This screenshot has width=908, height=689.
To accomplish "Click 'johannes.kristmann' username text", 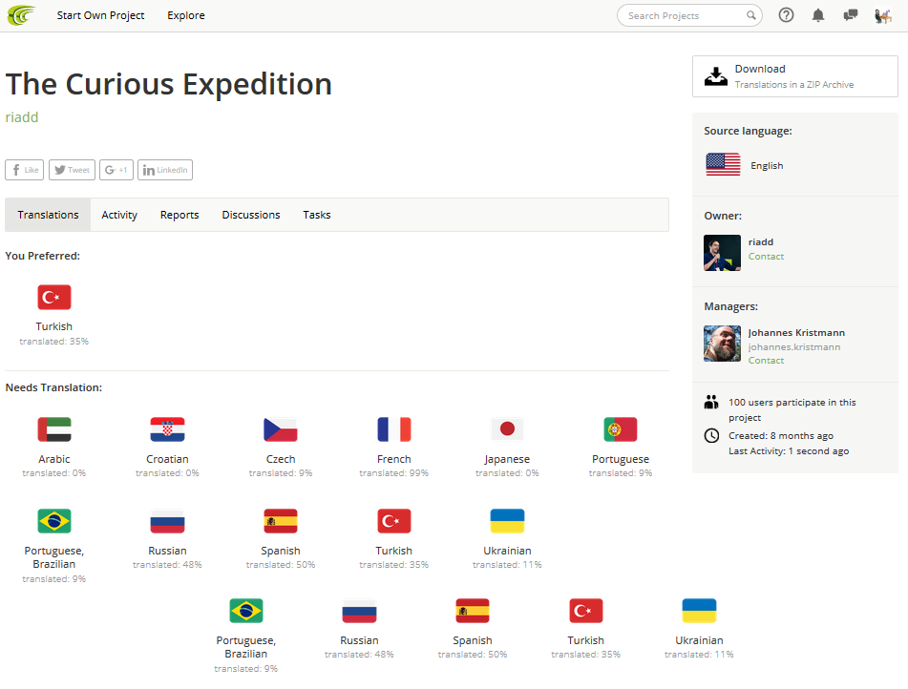I will [x=794, y=346].
